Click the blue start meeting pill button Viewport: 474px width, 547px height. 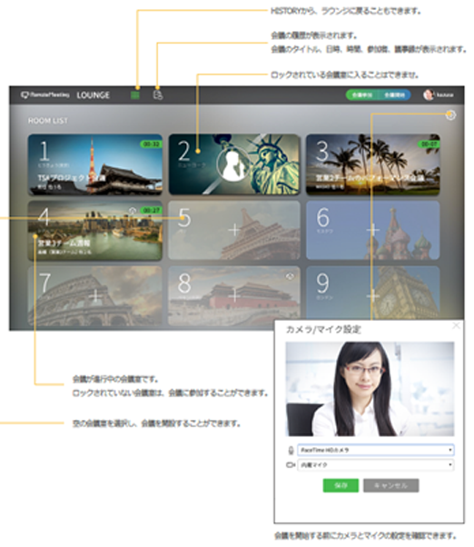pos(394,94)
